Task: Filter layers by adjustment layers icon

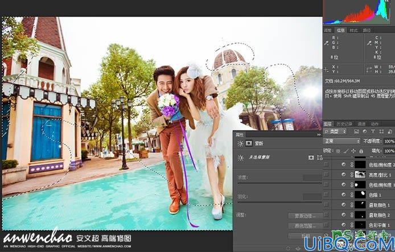Action: 365,131
